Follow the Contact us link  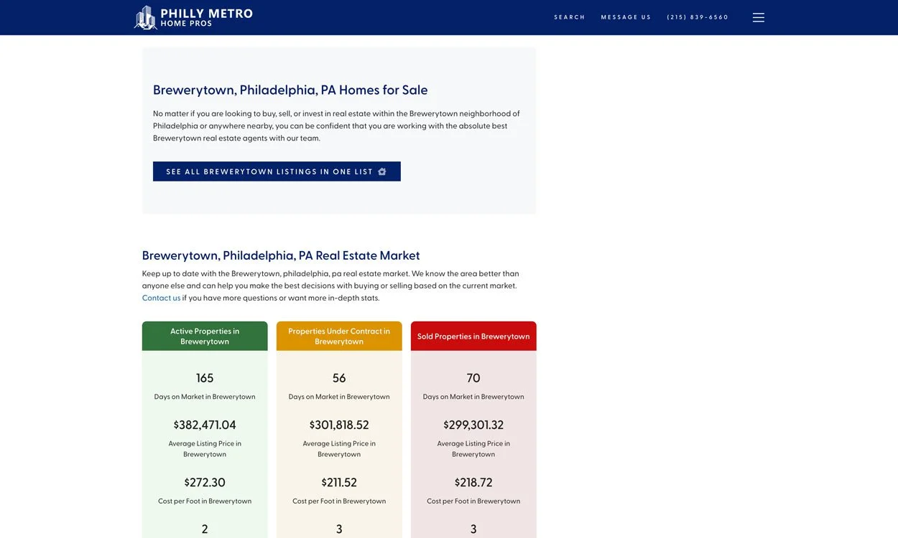coord(161,298)
